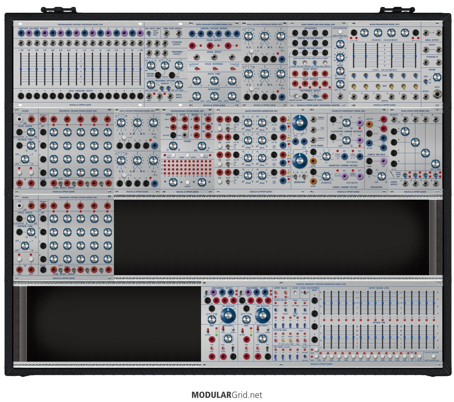Click the left Stage Address knob on 248t
Screen dimensions: 454x402
click(228, 338)
